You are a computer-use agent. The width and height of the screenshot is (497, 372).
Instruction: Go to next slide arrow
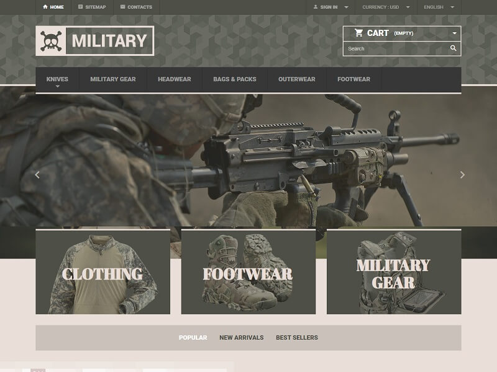(462, 175)
